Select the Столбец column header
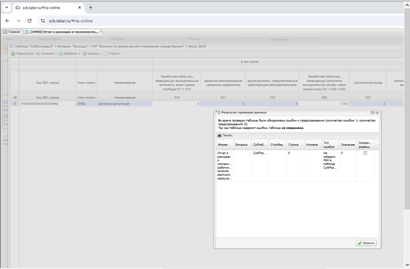 click(278, 145)
